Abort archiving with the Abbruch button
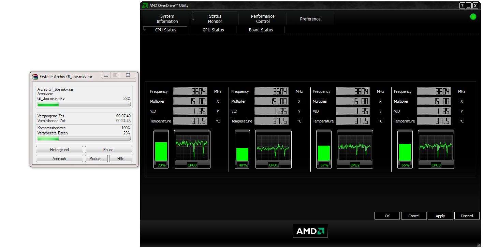This screenshot has width=483, height=248. (59, 159)
